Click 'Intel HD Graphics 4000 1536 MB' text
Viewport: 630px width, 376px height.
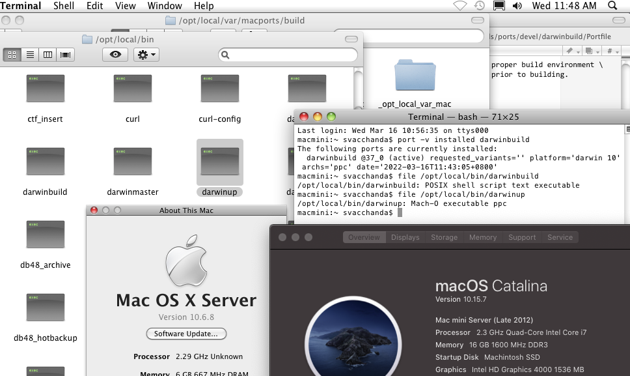pos(528,369)
